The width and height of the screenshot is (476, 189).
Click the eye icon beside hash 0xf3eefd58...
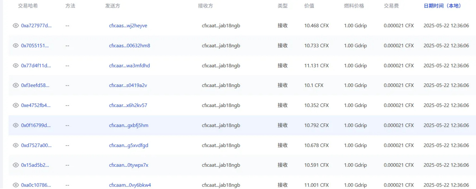pyautogui.click(x=15, y=86)
